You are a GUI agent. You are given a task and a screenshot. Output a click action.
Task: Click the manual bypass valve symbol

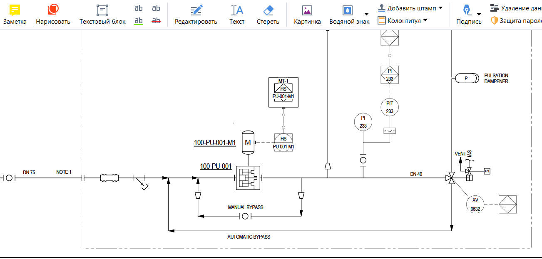click(x=245, y=216)
